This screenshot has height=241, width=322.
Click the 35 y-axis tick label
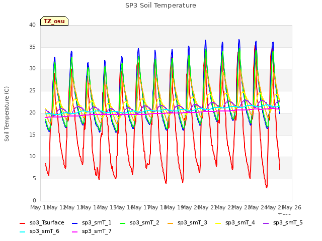coord(32,47)
